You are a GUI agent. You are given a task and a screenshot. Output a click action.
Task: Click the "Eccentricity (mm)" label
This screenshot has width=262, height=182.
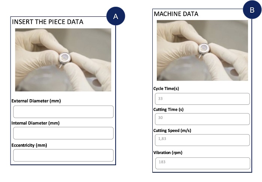(30, 145)
